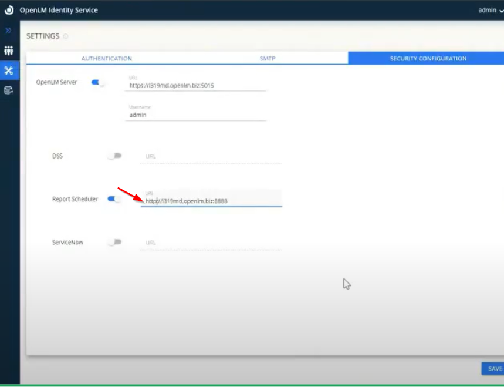Open the database storage sidebar icon
Image resolution: width=504 pixels, height=387 pixels.
(x=9, y=90)
